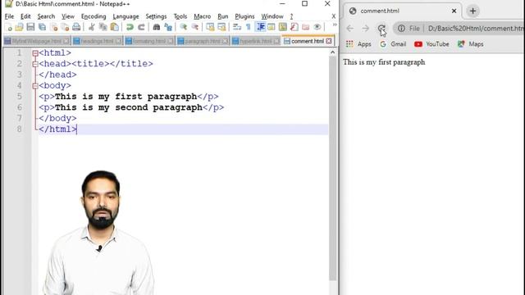
Task: Click the menu bar X close-document button
Action: 334,16
